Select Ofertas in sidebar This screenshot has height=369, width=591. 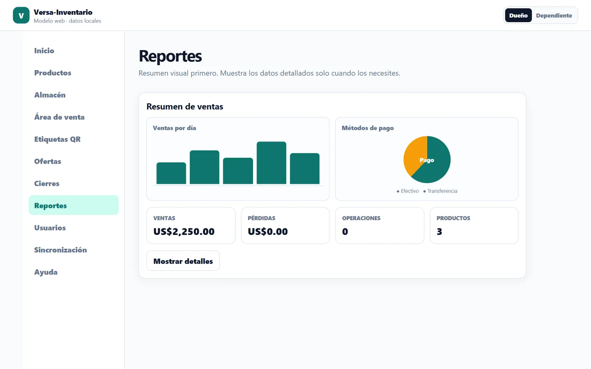(73, 161)
